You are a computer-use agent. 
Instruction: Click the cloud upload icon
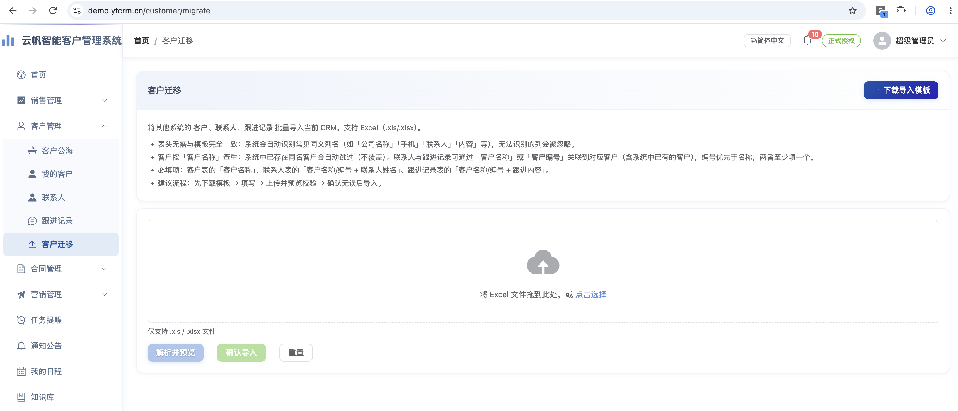coord(543,262)
